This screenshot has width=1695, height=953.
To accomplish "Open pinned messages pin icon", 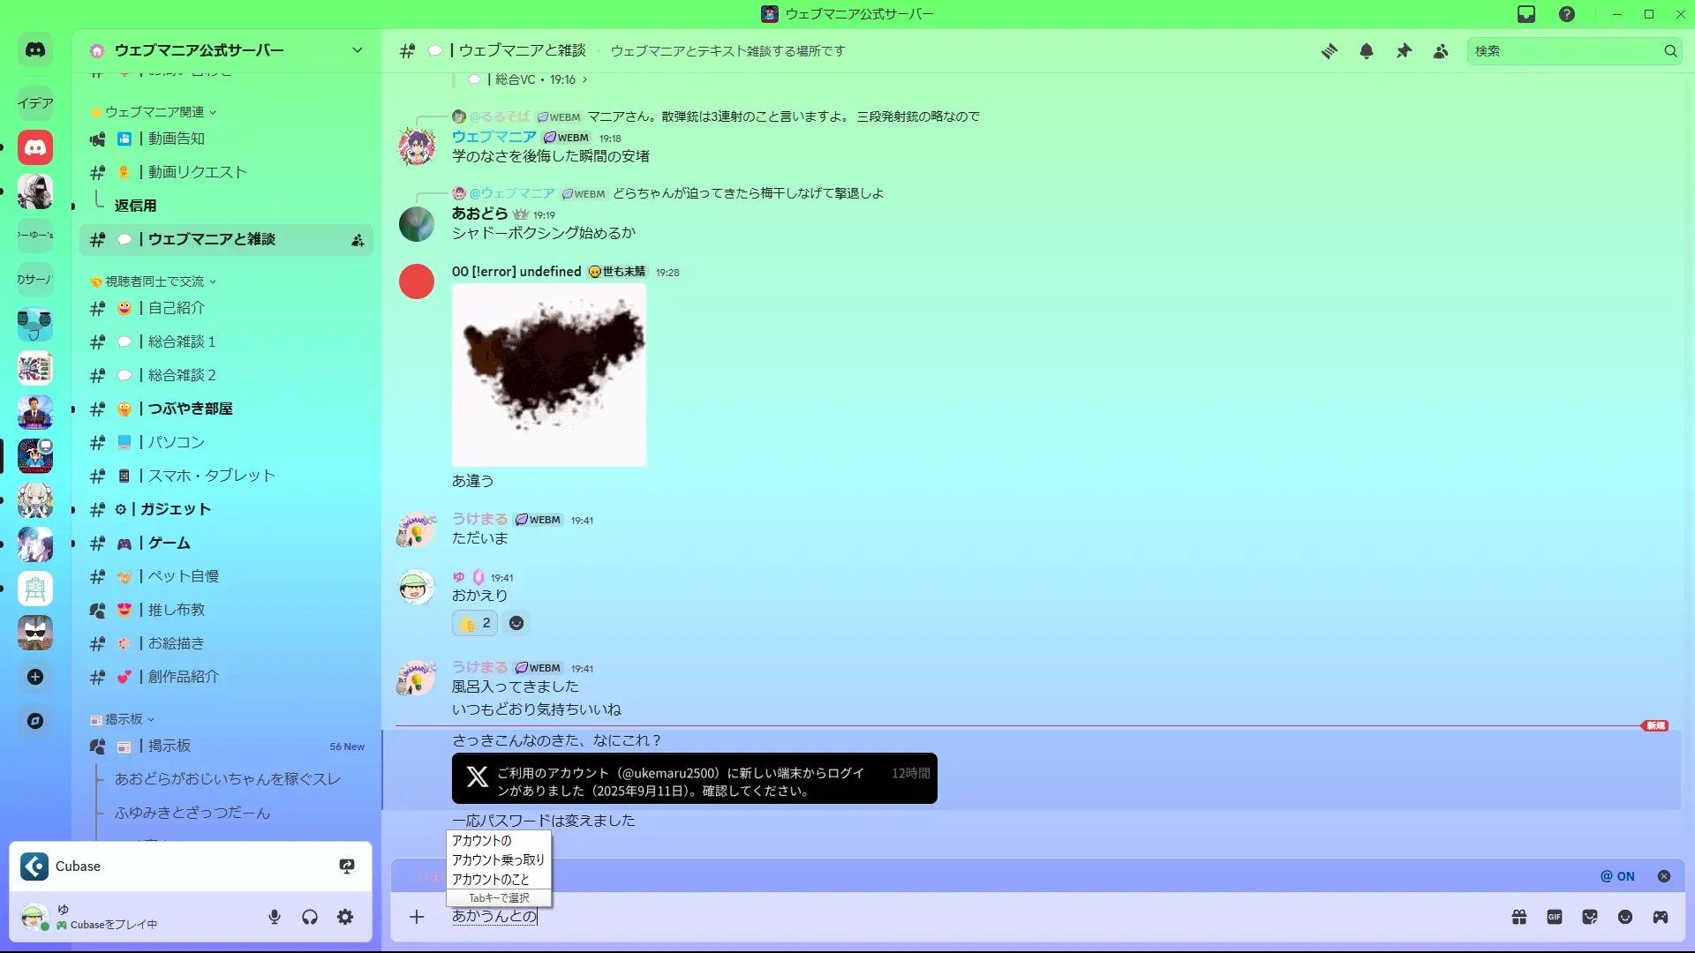I will click(1404, 51).
